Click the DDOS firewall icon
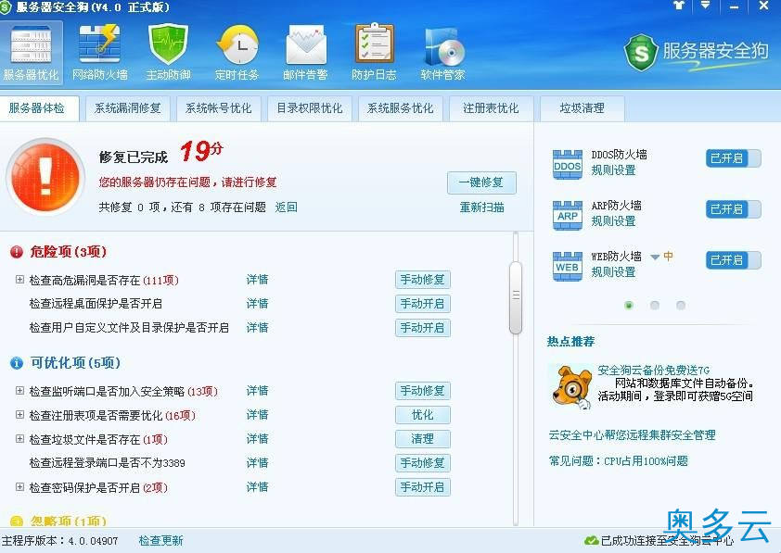Viewport: 781px width, 553px height. (568, 164)
